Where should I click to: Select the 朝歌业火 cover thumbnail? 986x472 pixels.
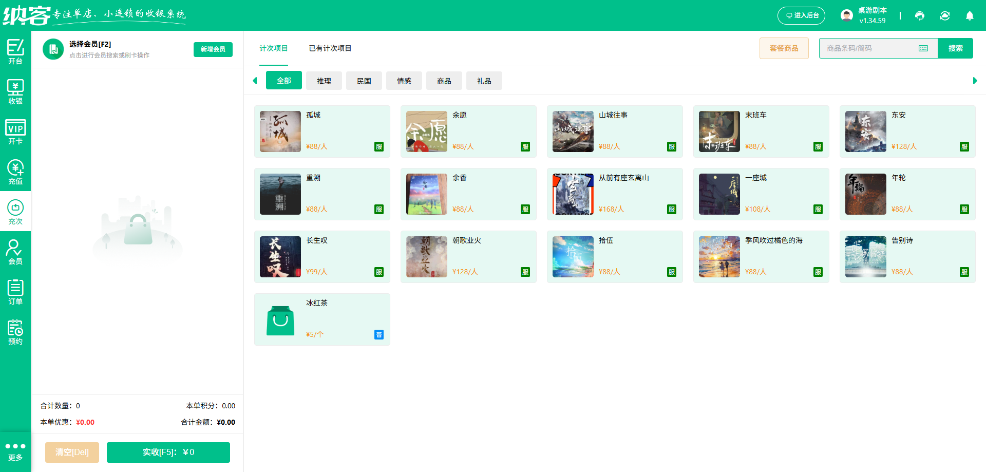(x=427, y=257)
